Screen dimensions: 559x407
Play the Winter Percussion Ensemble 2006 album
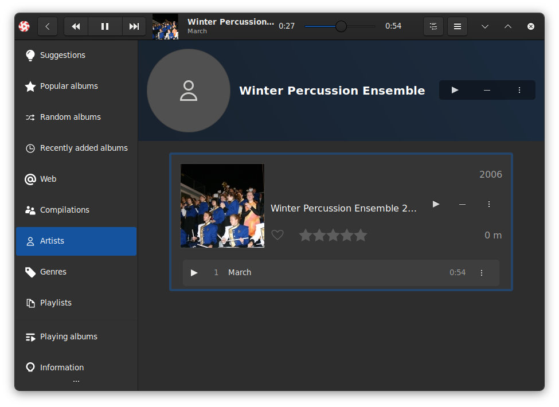coord(436,204)
